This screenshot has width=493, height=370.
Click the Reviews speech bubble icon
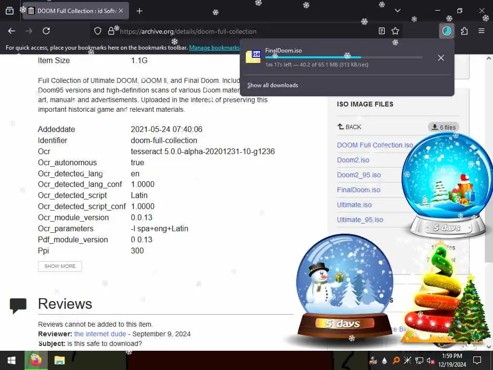tap(18, 305)
